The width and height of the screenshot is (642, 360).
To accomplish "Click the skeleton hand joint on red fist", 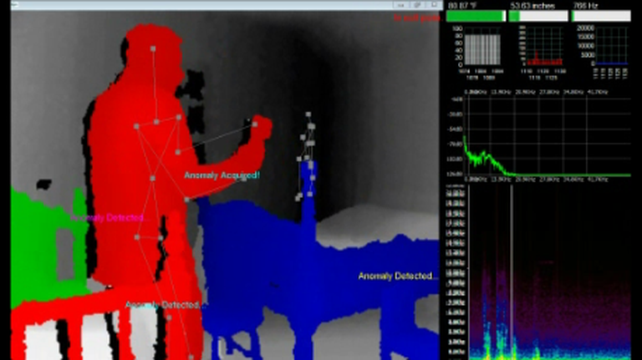I will [x=256, y=124].
